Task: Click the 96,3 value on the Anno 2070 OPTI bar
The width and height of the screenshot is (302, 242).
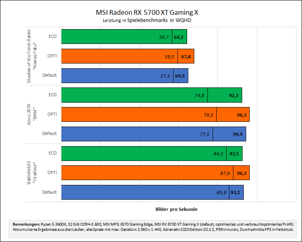Action: [x=242, y=115]
